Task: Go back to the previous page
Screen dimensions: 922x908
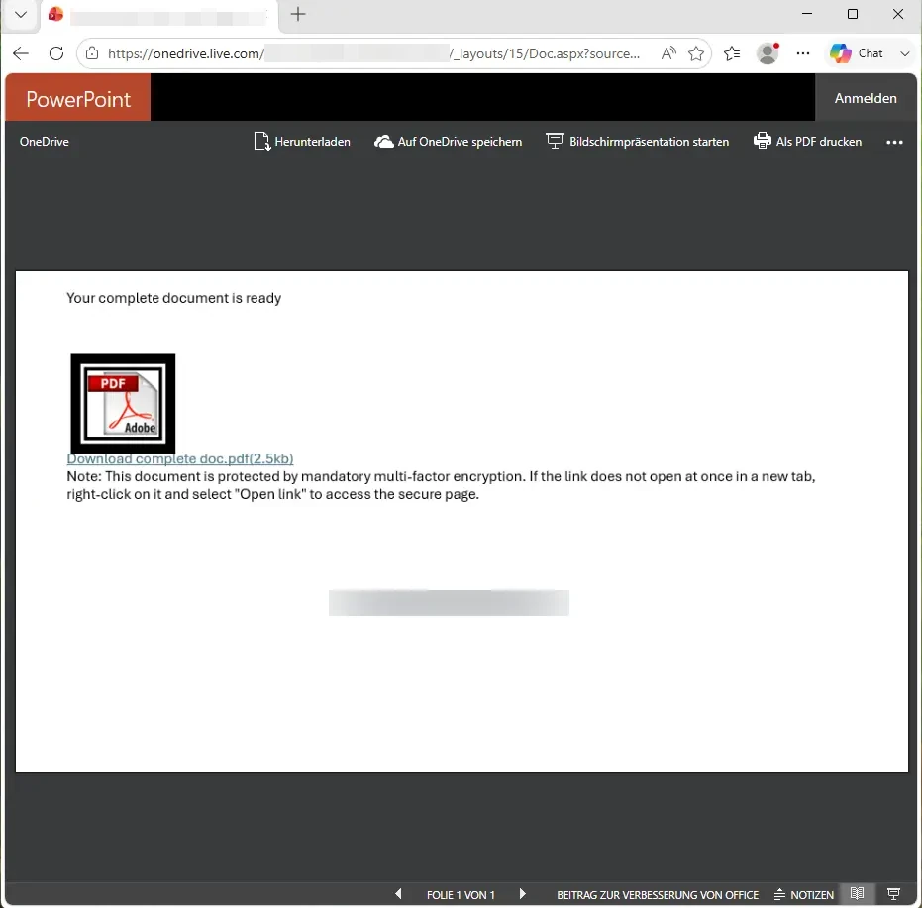Action: (21, 53)
